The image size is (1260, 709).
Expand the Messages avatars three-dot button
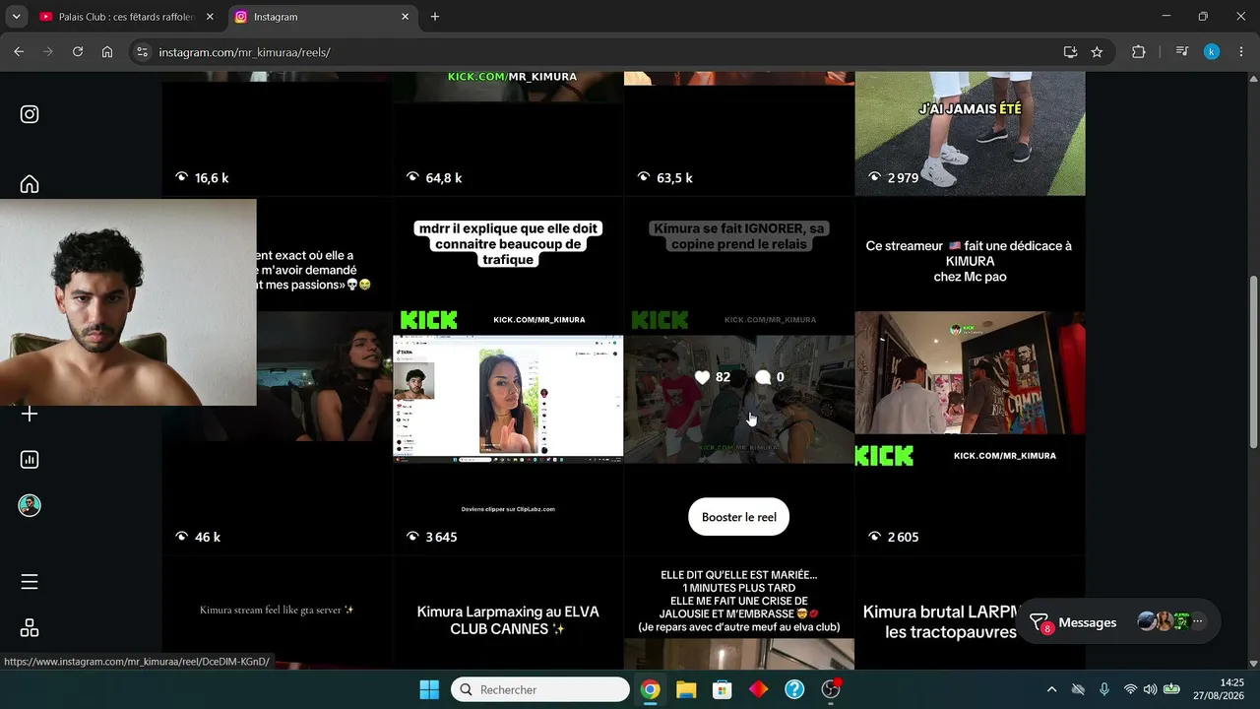1198,621
